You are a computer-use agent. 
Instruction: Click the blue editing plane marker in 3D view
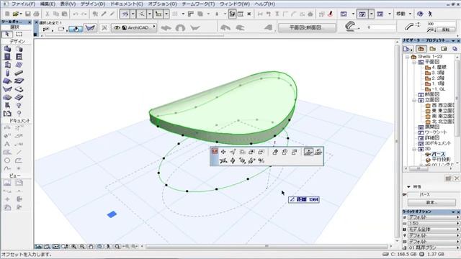(112, 214)
